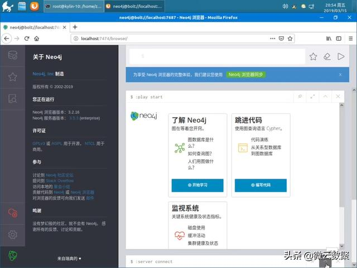Screen dimensions: 357x268
Task: Reload the current page
Action: pos(27,39)
